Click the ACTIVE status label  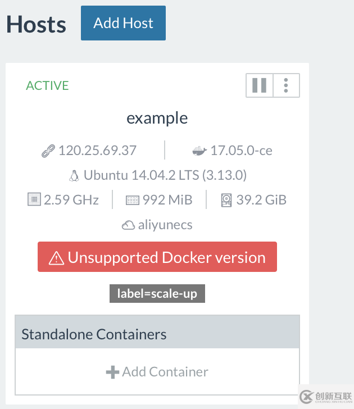click(x=47, y=86)
